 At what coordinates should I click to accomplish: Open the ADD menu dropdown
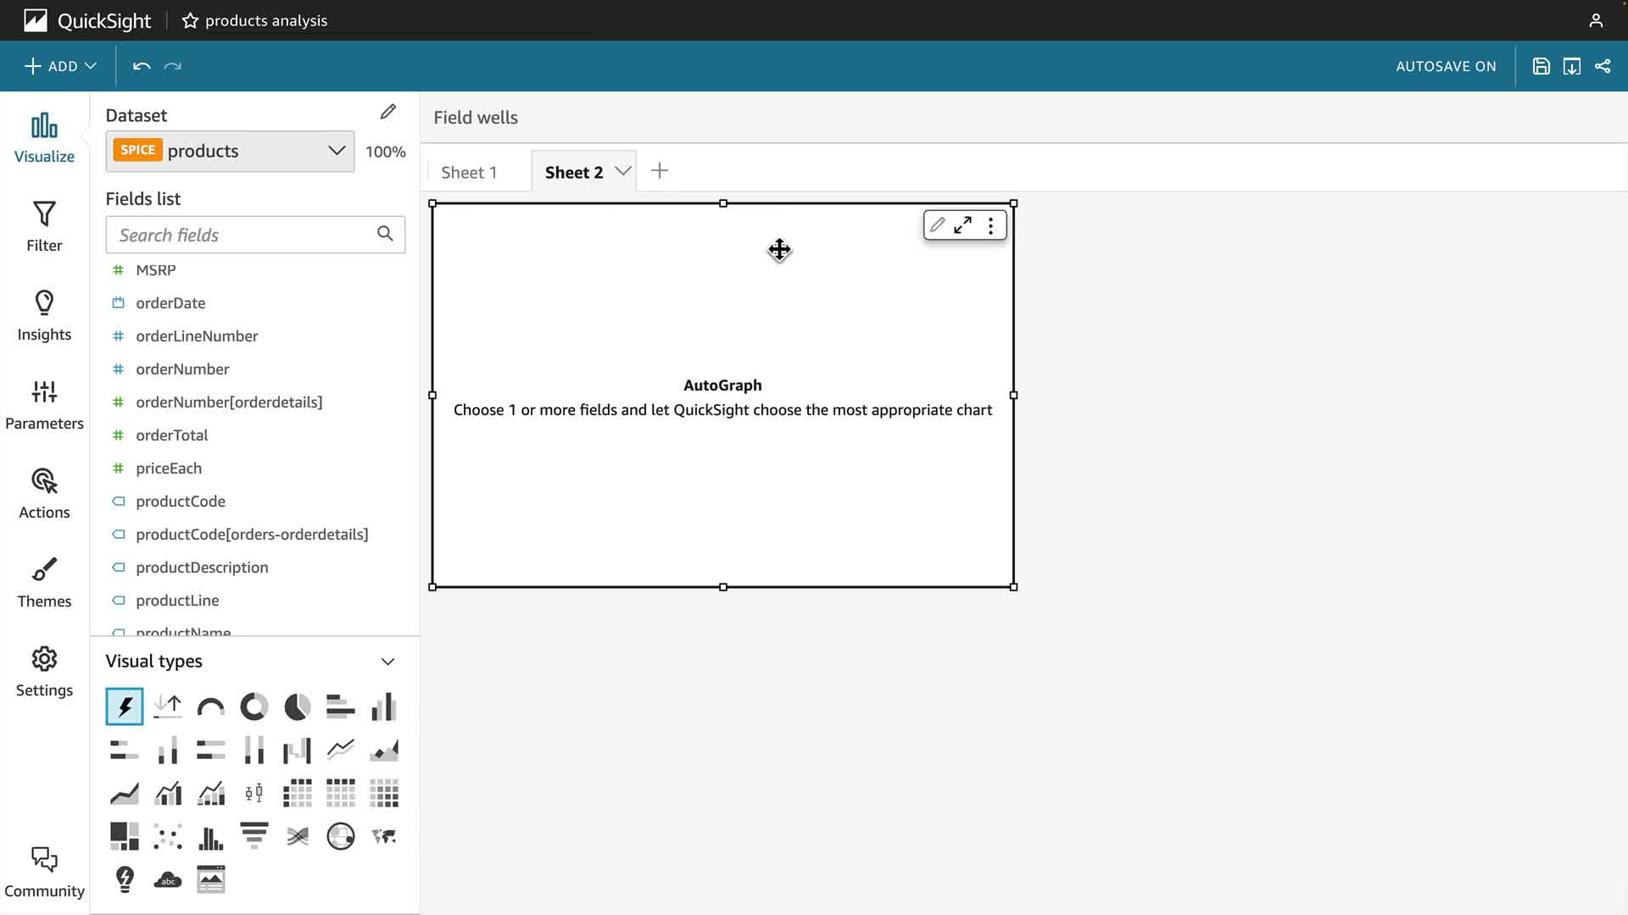pyautogui.click(x=60, y=66)
